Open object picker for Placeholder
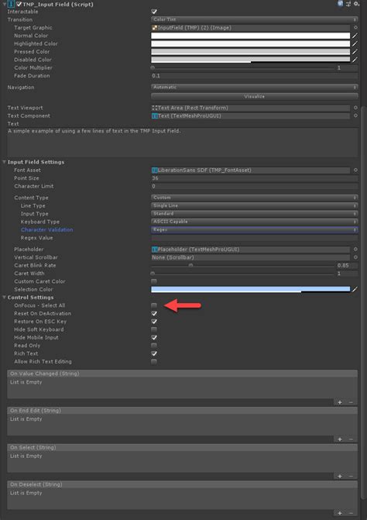 355,249
